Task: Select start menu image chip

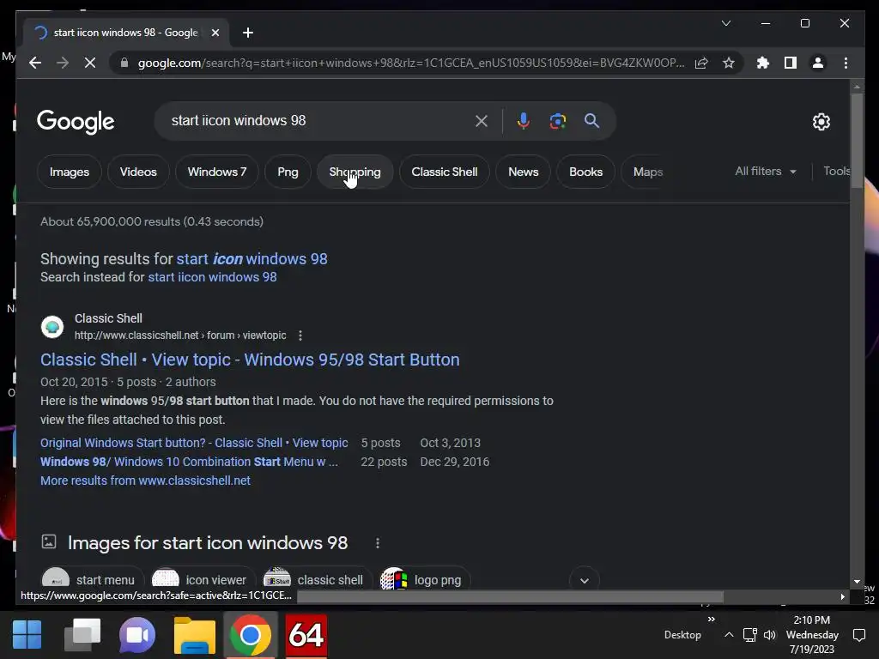Action: click(93, 580)
